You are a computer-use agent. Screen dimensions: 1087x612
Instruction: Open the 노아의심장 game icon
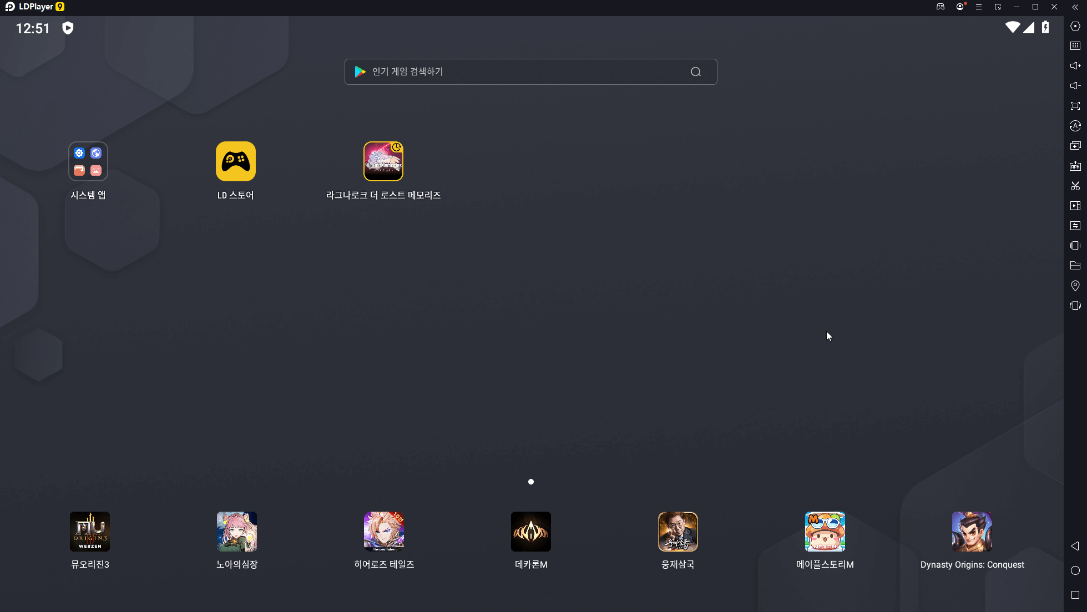[237, 532]
